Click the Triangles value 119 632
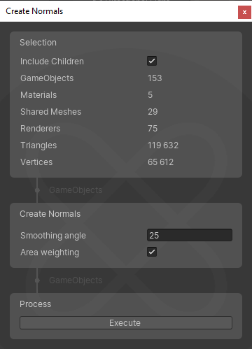 (x=163, y=145)
